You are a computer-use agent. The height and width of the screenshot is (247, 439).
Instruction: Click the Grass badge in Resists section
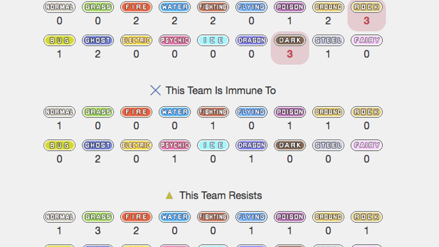(98, 217)
